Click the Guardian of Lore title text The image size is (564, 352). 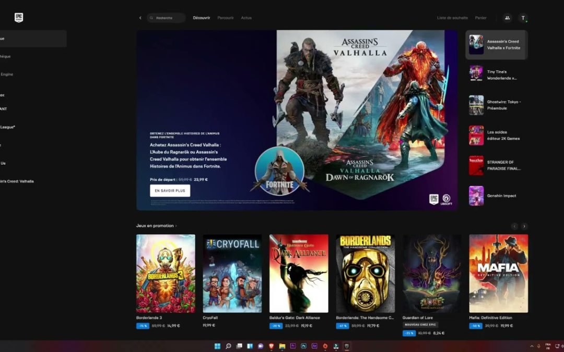tap(418, 318)
